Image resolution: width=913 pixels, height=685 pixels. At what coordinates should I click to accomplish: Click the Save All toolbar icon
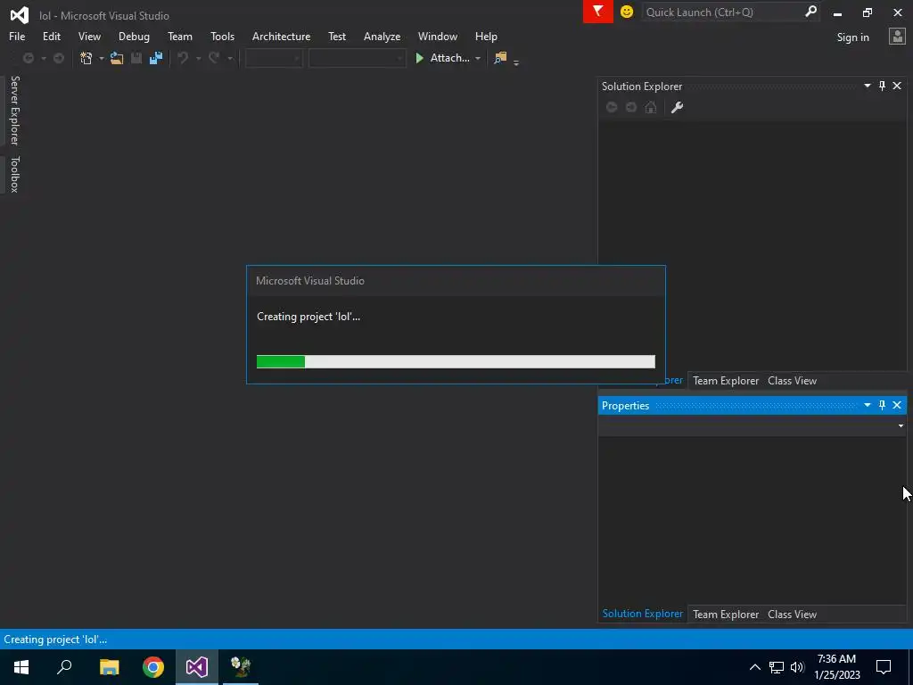pyautogui.click(x=155, y=58)
